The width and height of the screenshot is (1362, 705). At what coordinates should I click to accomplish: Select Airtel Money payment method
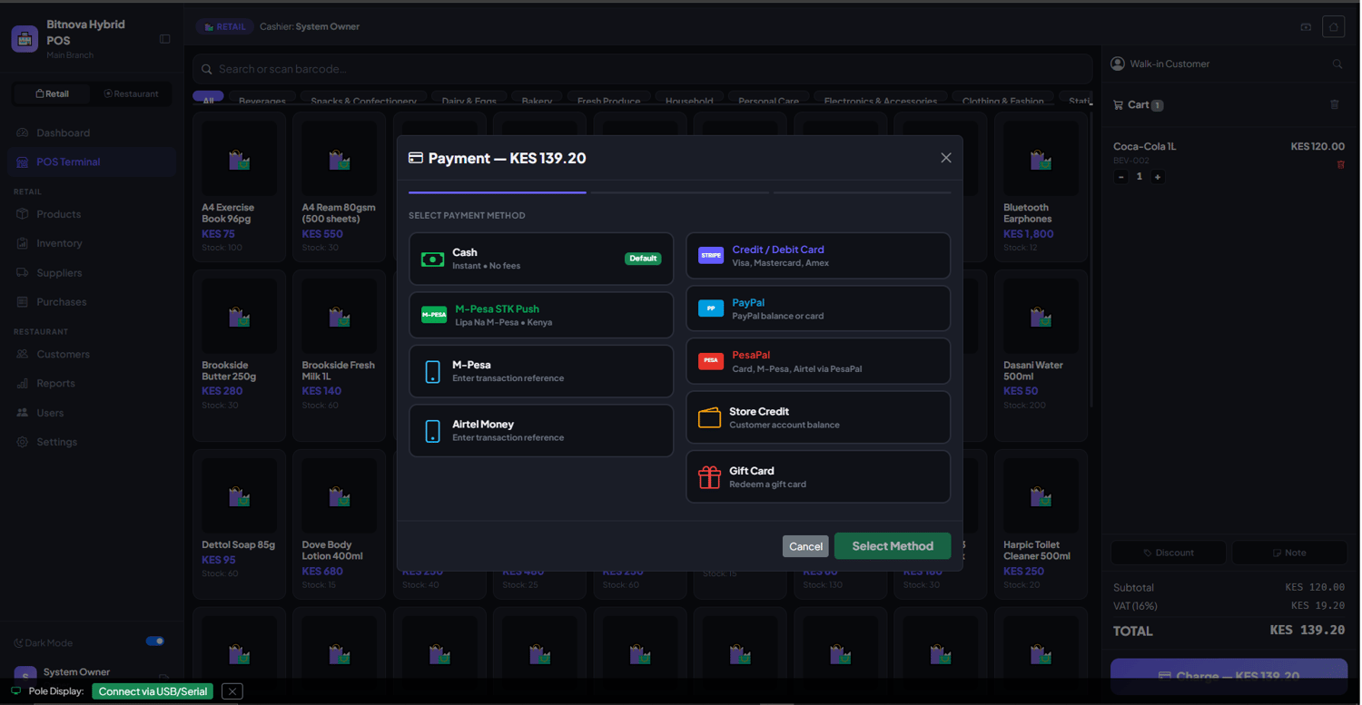[541, 430]
